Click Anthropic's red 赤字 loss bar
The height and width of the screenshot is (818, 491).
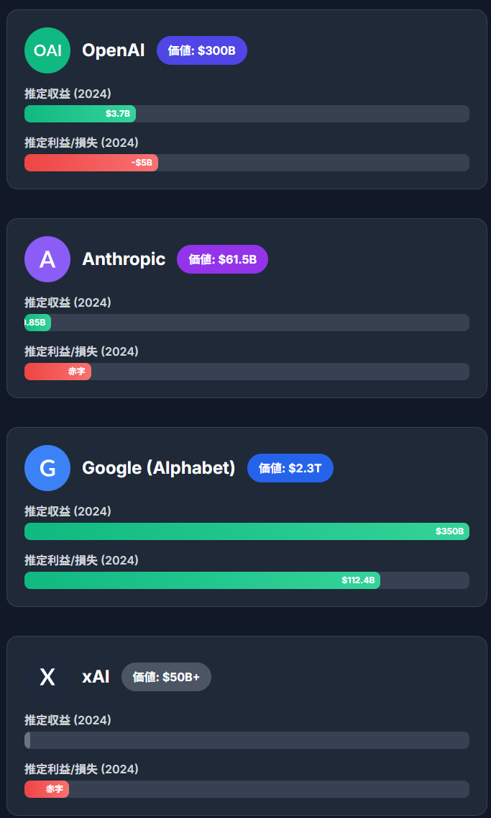(x=58, y=372)
